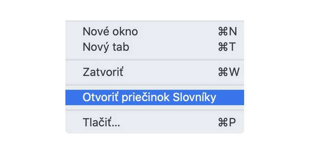Select 'Tlačiť...' to print
Screen dimensions: 314x158
(x=155, y=122)
